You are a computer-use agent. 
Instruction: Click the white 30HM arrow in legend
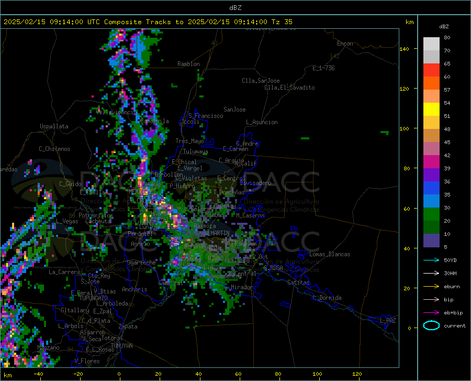click(431, 274)
